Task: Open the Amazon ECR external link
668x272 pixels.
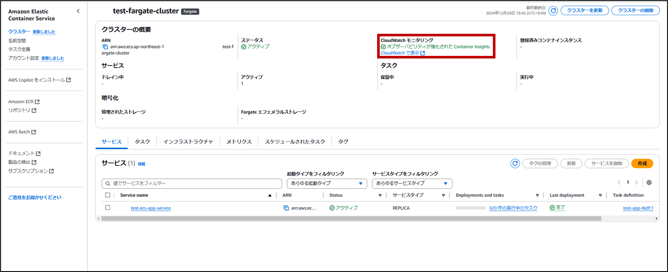Action: [24, 102]
